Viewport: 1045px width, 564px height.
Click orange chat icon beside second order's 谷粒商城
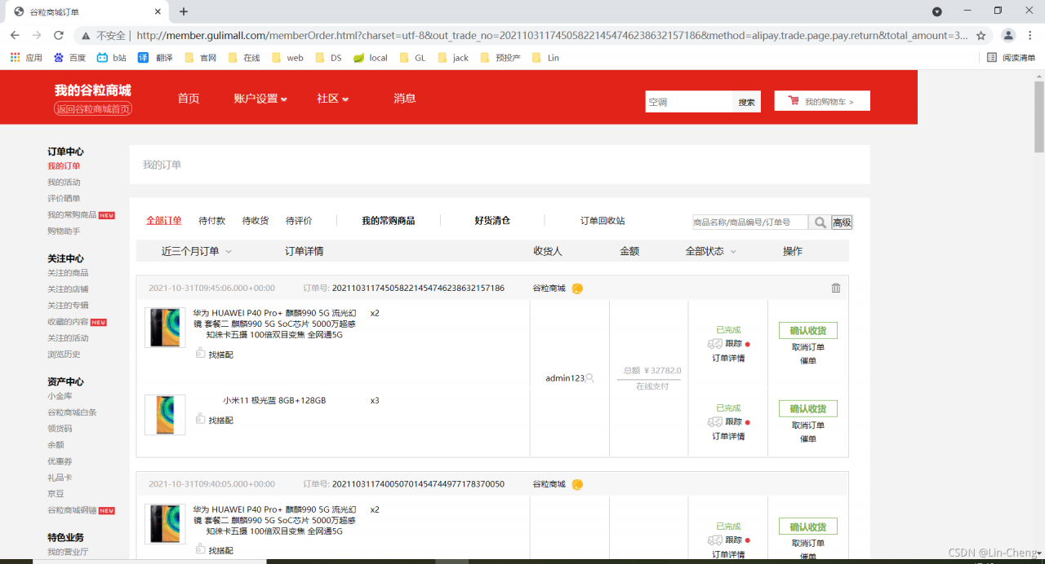[x=577, y=484]
